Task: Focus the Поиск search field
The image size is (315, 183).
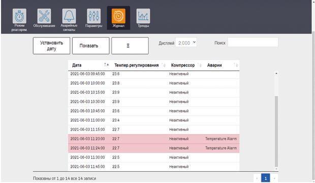Action: pos(253,42)
